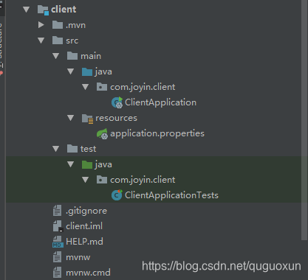Select the ClientApplicationTests class name
This screenshot has width=308, height=280.
point(171,195)
